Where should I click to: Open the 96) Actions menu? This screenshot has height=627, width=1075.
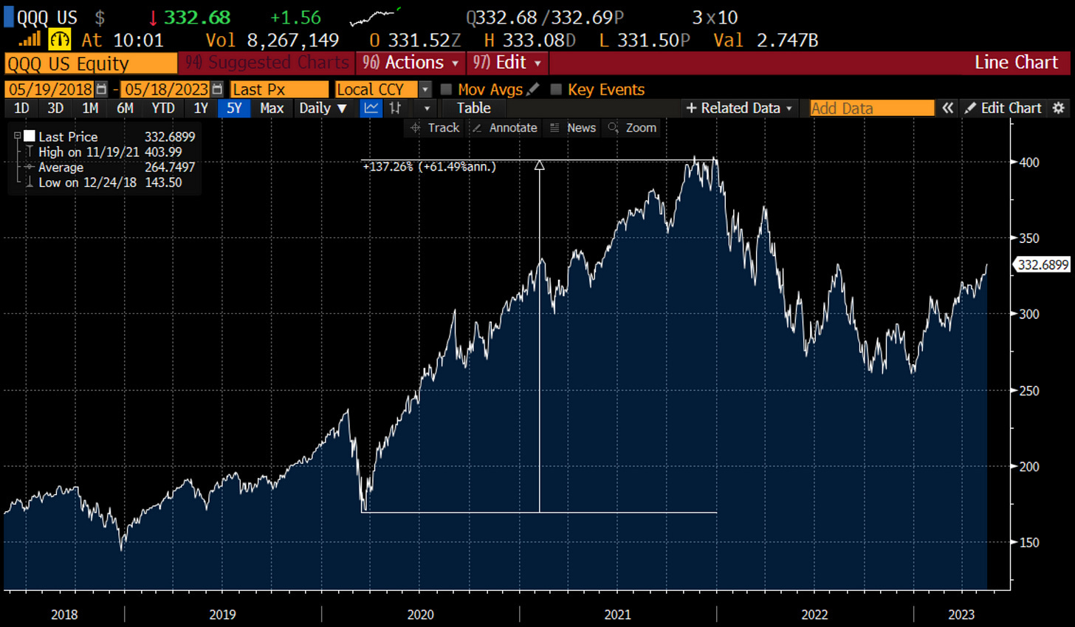411,63
